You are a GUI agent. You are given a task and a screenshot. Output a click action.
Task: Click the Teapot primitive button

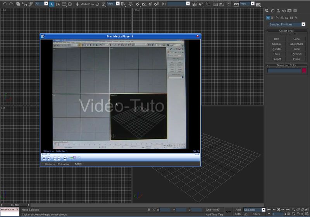(276, 59)
